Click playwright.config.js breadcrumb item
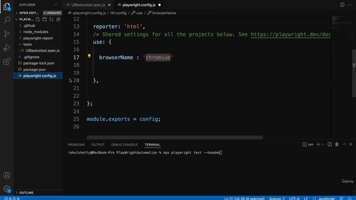 pos(90,13)
